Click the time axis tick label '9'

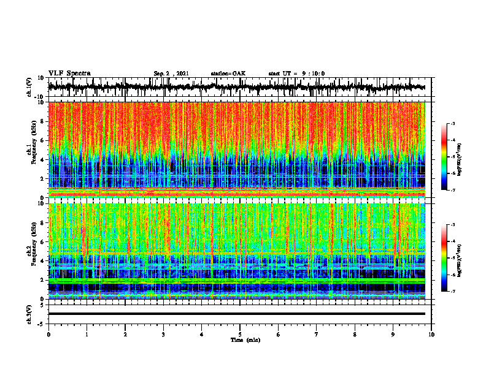(393, 335)
